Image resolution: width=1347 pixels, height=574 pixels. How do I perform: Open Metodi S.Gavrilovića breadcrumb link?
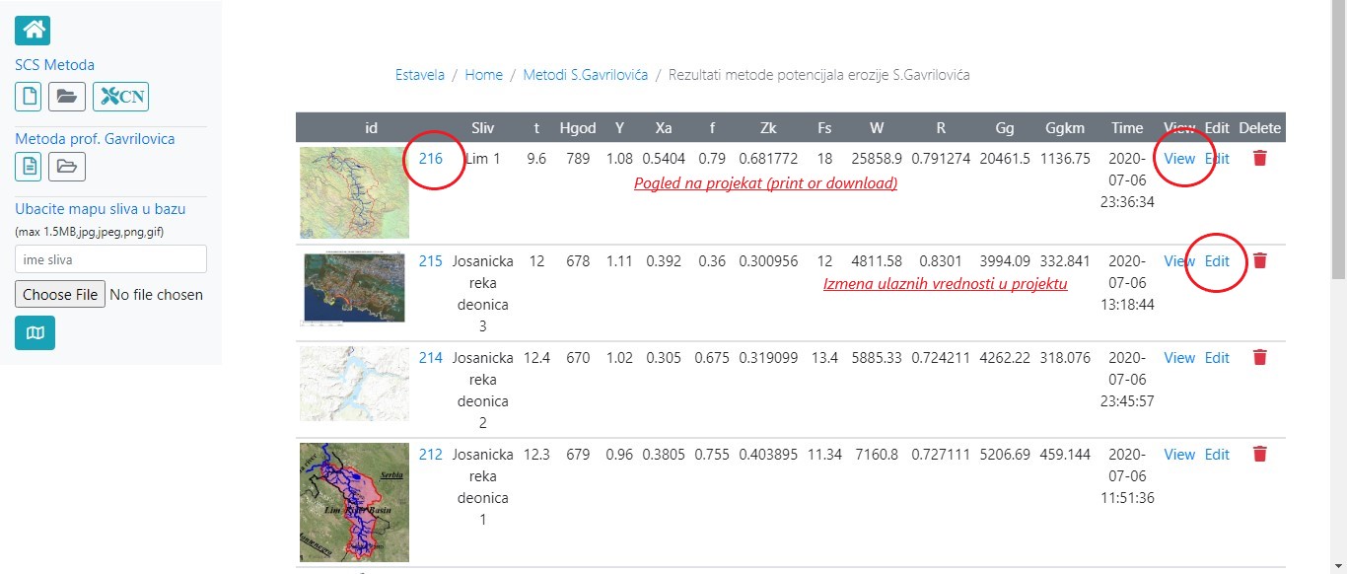click(586, 75)
